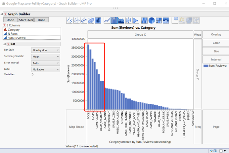Screen dimensions: 229x153
Task: Select the N Rows column in list
Action: [32, 34]
